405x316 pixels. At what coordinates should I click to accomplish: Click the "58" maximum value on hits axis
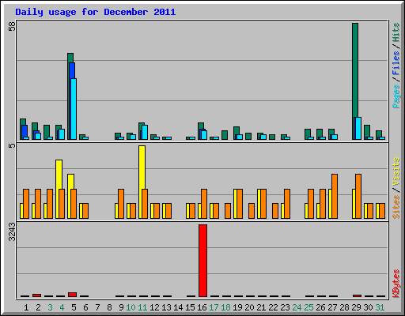coord(12,26)
